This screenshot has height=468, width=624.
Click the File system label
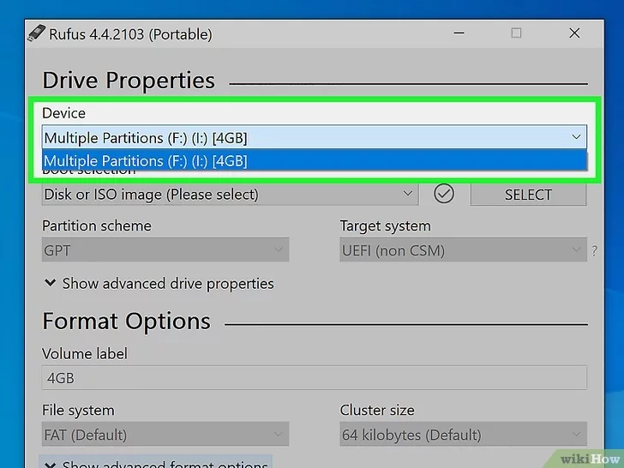tap(78, 410)
